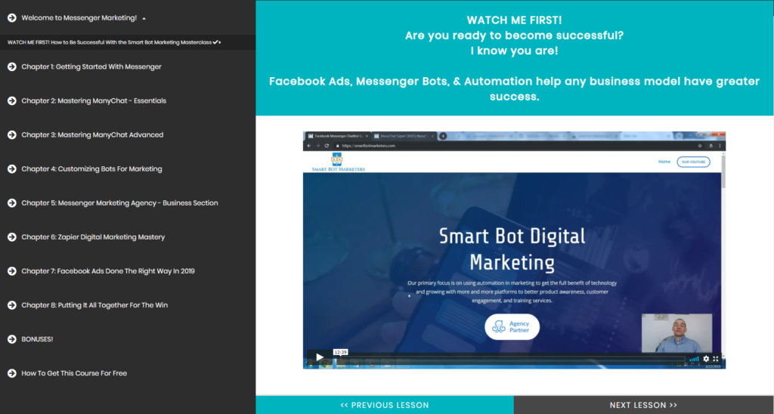774x414 pixels.
Task: Click the arrow icon beside Chapter 8
Action: click(x=12, y=305)
